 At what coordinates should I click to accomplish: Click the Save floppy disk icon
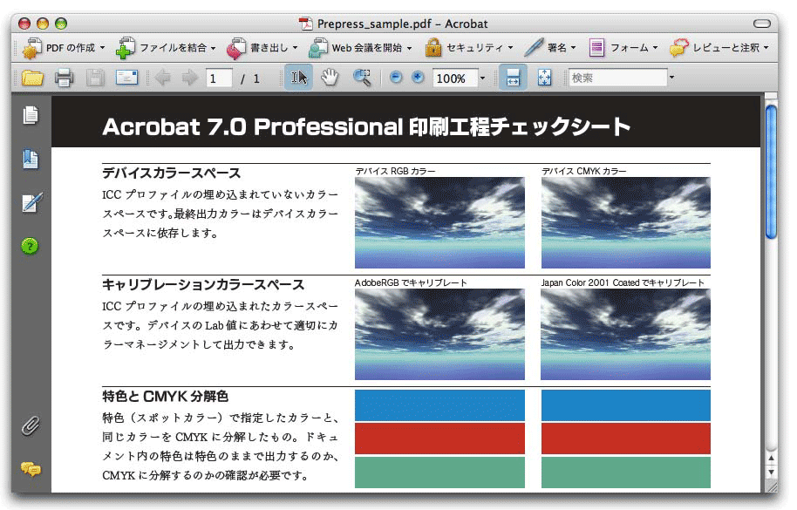tap(95, 78)
